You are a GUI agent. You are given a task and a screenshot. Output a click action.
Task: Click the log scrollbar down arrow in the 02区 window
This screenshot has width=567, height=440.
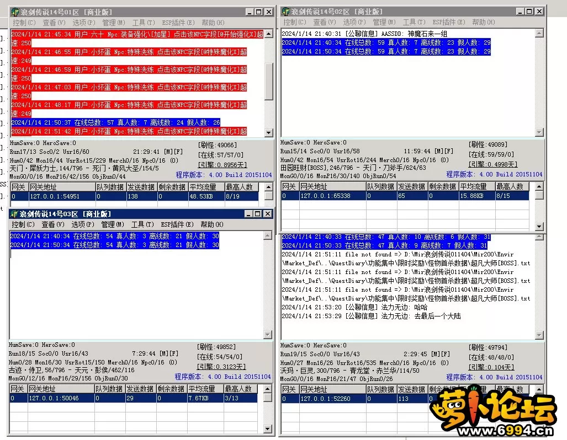tap(539, 132)
